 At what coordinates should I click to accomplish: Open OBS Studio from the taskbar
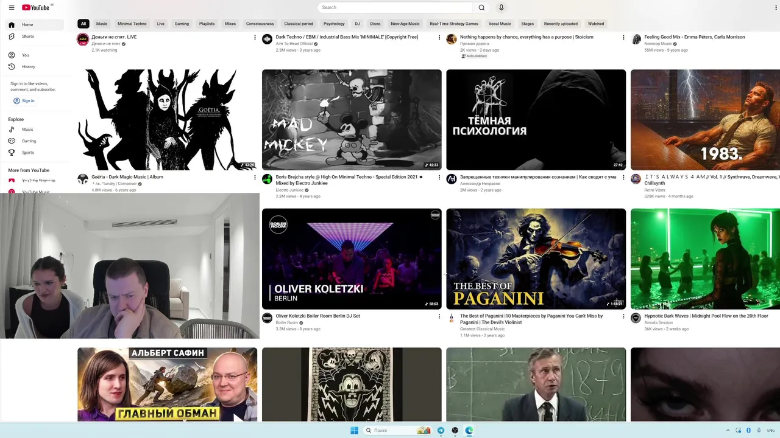click(x=455, y=430)
